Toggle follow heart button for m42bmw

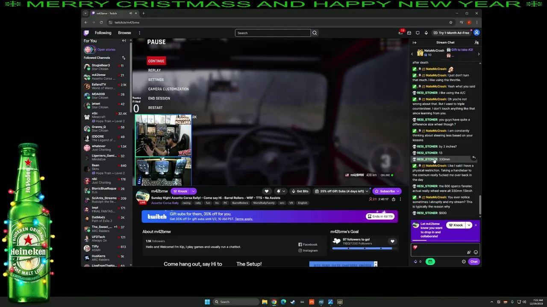(266, 191)
